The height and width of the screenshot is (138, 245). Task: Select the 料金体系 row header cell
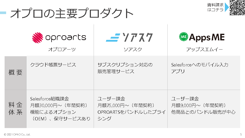(16, 109)
